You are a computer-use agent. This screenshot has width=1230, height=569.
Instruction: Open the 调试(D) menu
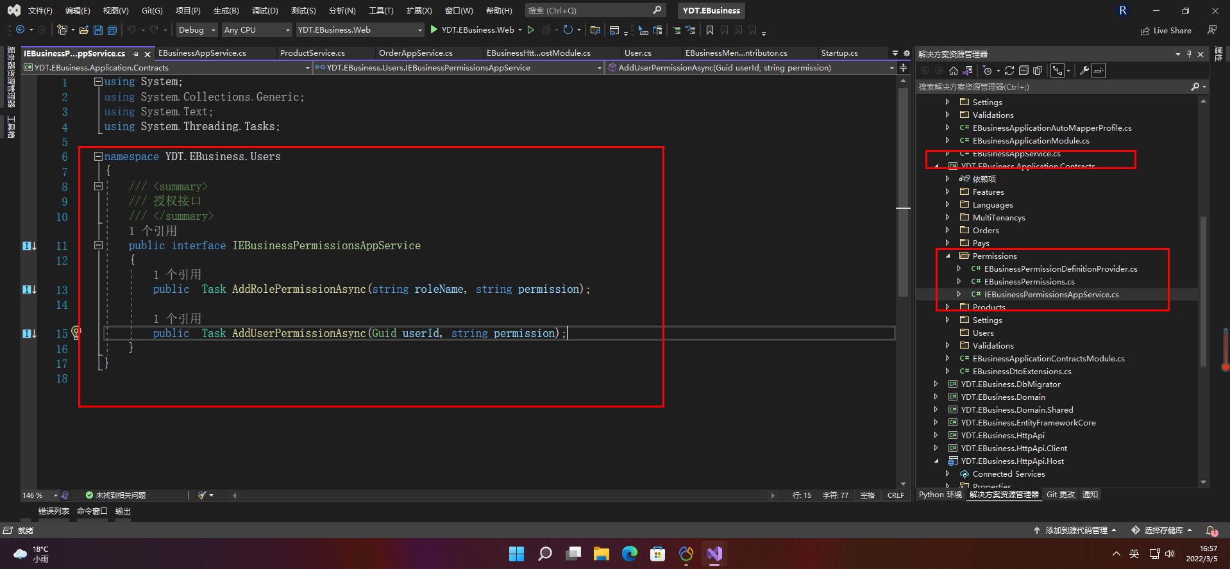tap(265, 10)
